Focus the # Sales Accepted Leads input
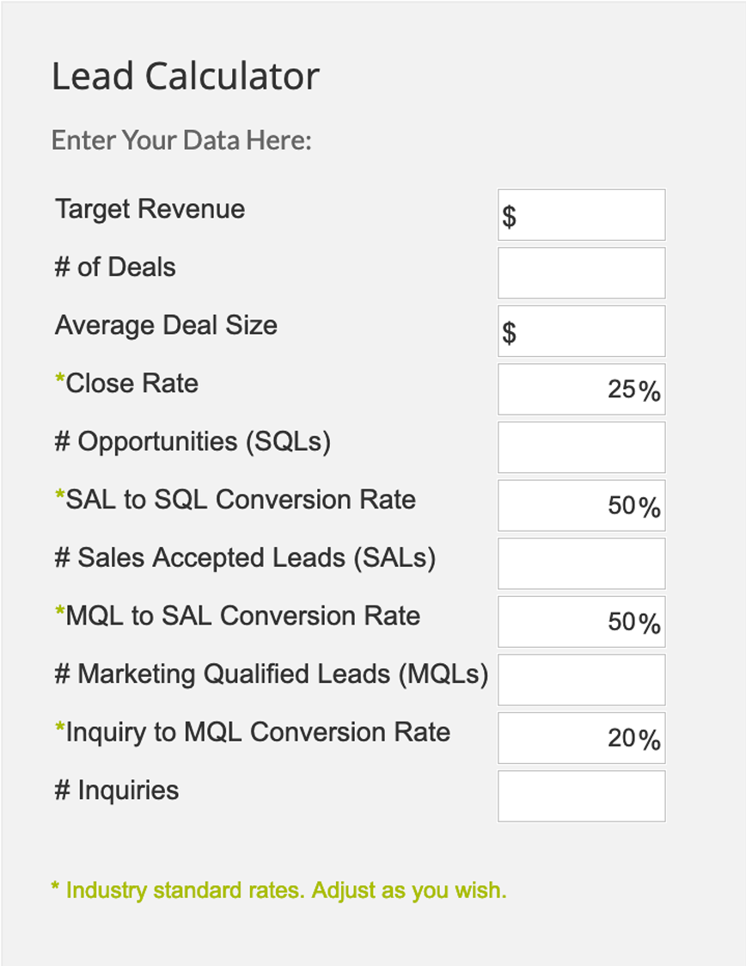 point(581,563)
